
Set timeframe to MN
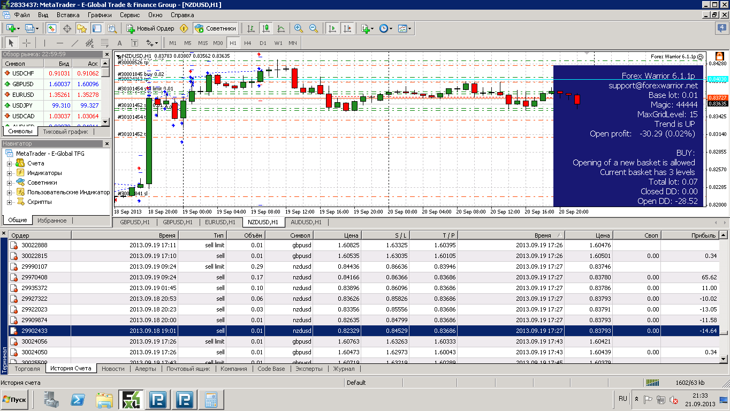[x=293, y=43]
